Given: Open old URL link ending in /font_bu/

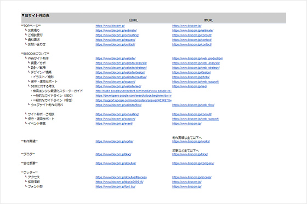Looking at the screenshot, I should point(115,186).
